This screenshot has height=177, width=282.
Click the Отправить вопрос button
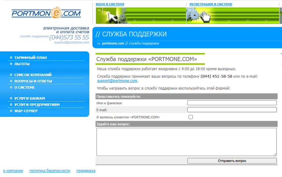click(232, 161)
